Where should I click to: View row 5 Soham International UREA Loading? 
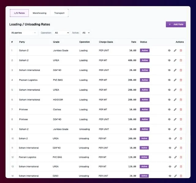(169, 90)
